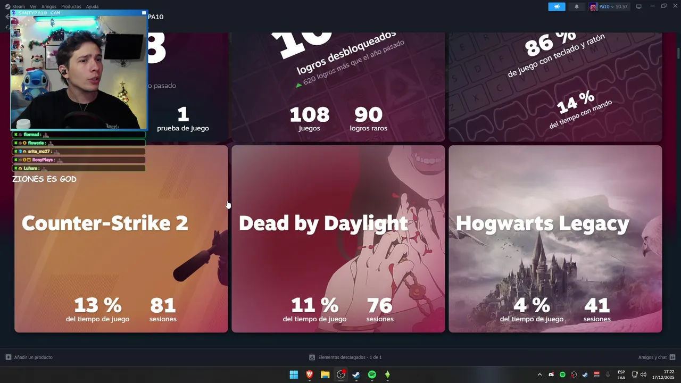Click 'Añadir un producto' button

pyautogui.click(x=29, y=357)
